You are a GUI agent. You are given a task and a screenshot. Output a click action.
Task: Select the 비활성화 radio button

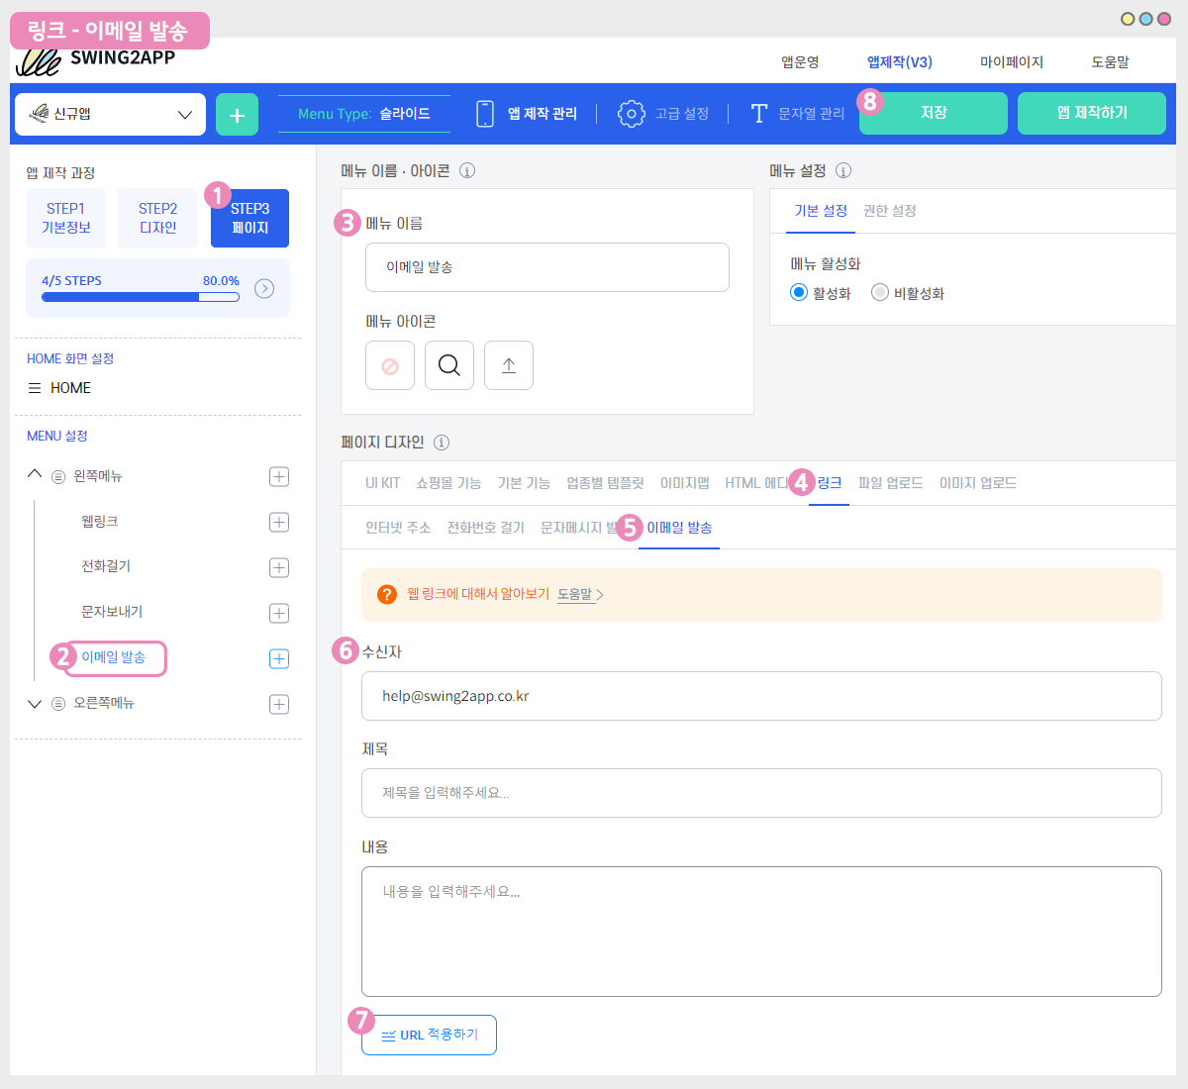[x=879, y=292]
